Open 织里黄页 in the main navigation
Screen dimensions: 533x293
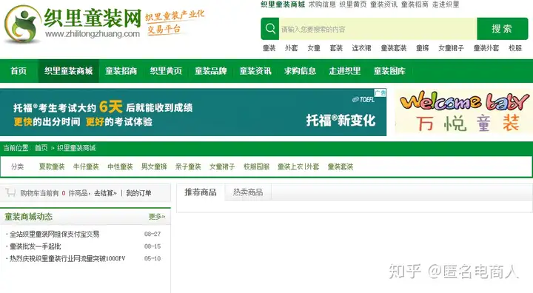166,71
